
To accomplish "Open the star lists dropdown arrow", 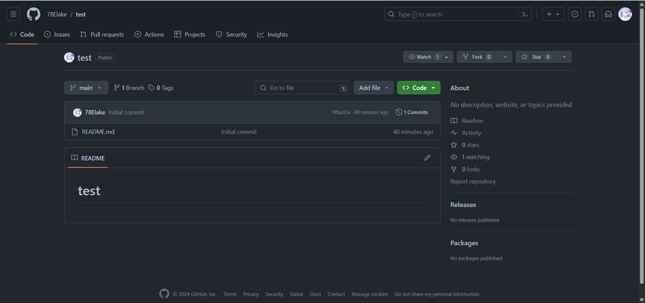I will [564, 57].
